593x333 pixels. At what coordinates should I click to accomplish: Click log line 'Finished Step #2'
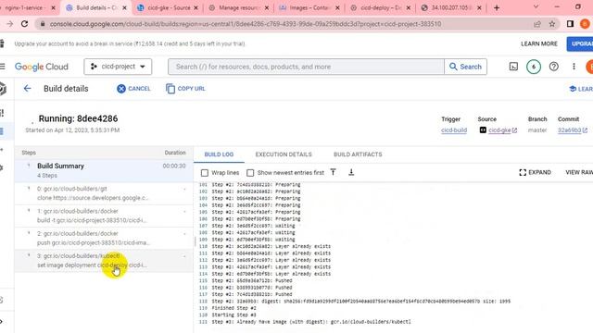233,308
